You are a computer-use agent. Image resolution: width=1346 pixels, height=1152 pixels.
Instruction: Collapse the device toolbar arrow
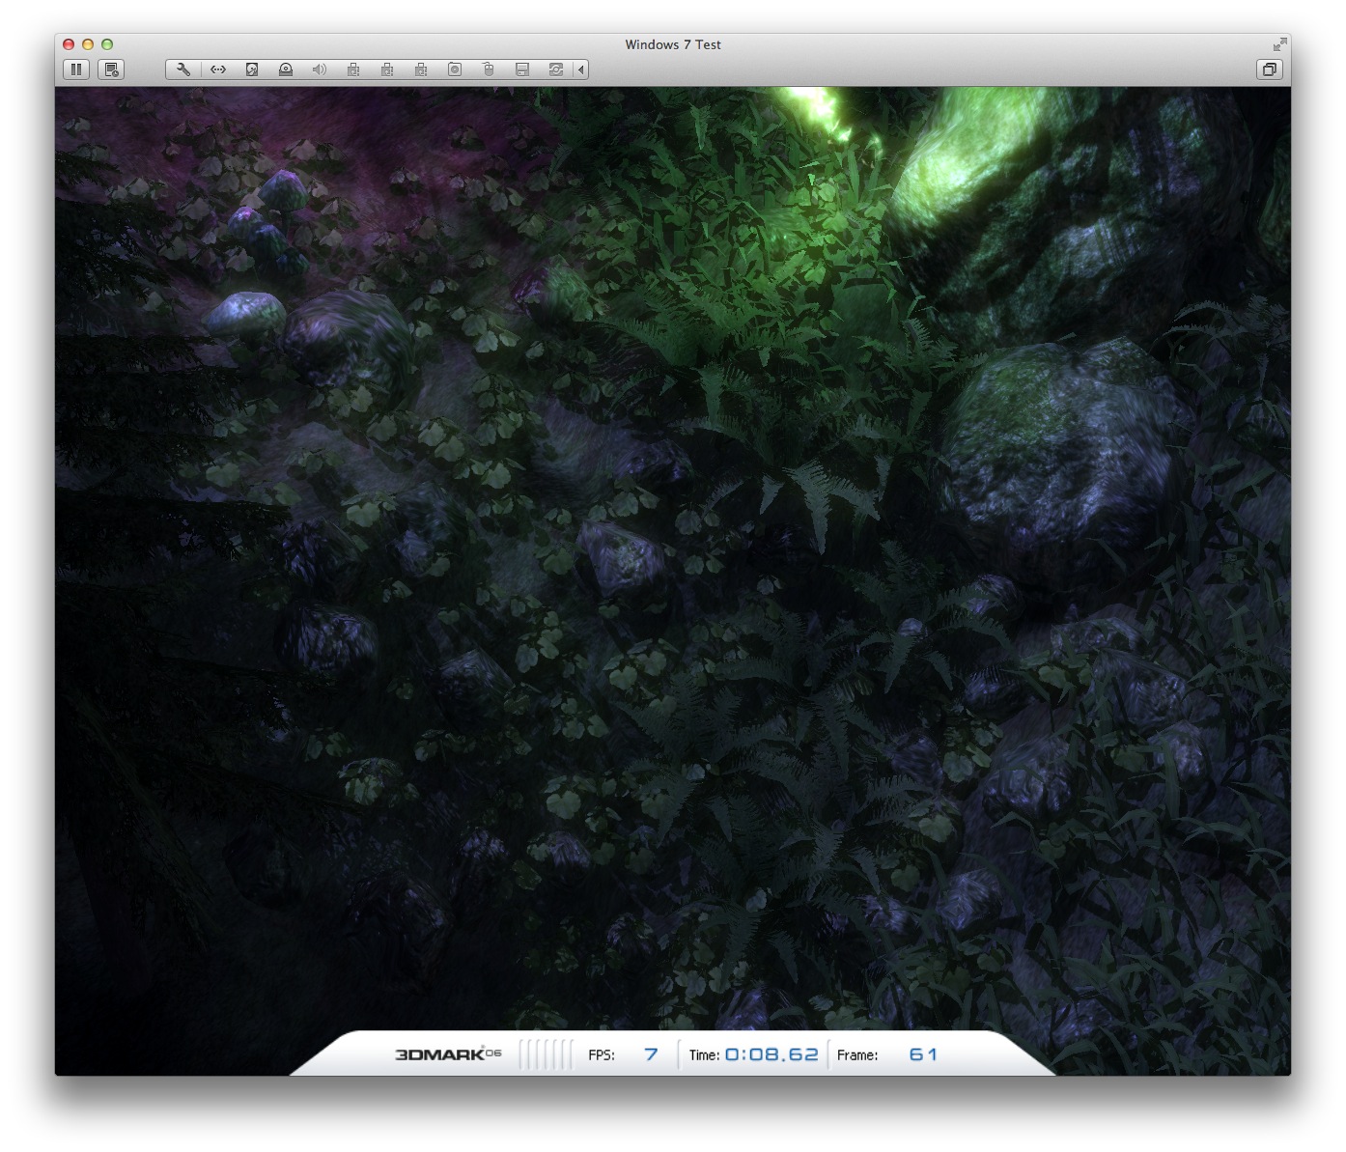tap(581, 70)
